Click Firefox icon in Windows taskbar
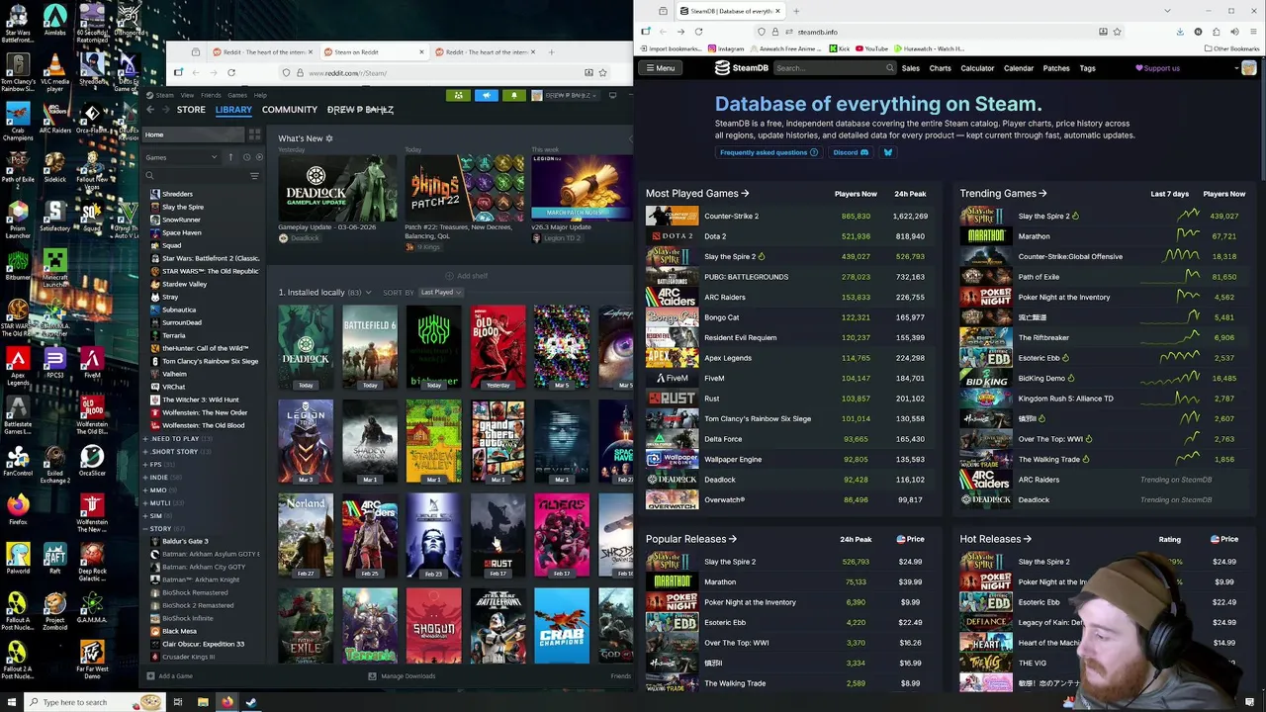Image resolution: width=1266 pixels, height=712 pixels. click(226, 702)
